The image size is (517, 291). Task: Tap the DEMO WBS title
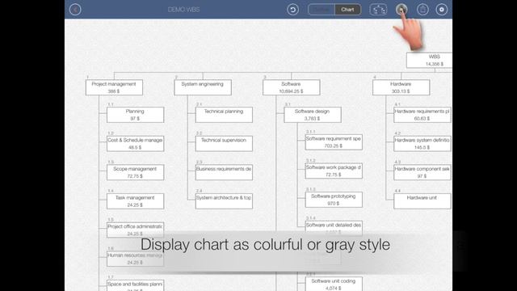[x=183, y=10]
